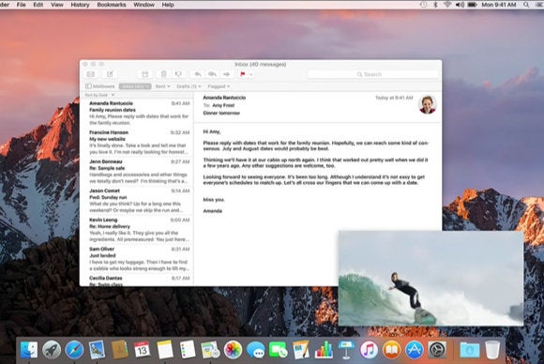Open Messages from the Dock

pyautogui.click(x=256, y=349)
